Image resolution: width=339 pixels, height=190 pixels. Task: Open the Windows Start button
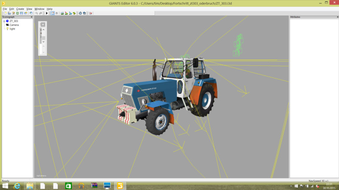(x=5, y=186)
